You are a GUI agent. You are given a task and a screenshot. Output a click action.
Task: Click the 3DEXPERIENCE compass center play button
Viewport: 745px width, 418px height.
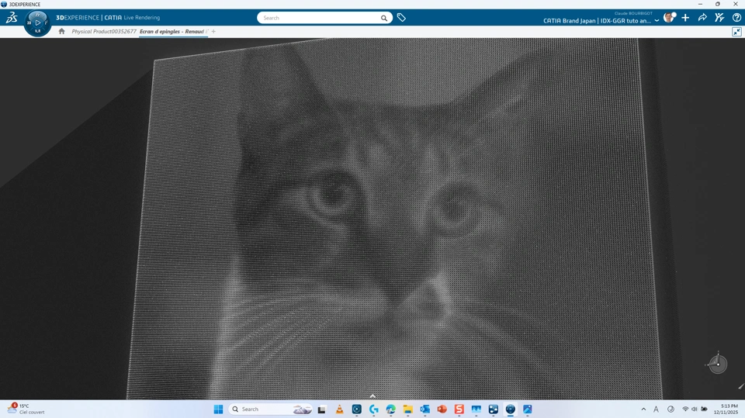point(38,22)
